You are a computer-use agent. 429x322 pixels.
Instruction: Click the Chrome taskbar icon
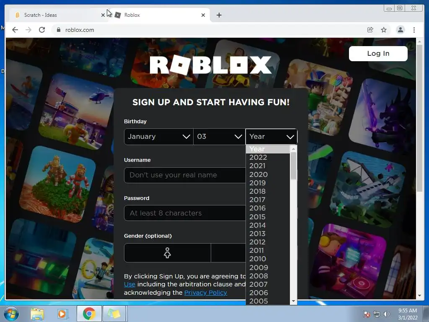point(89,314)
